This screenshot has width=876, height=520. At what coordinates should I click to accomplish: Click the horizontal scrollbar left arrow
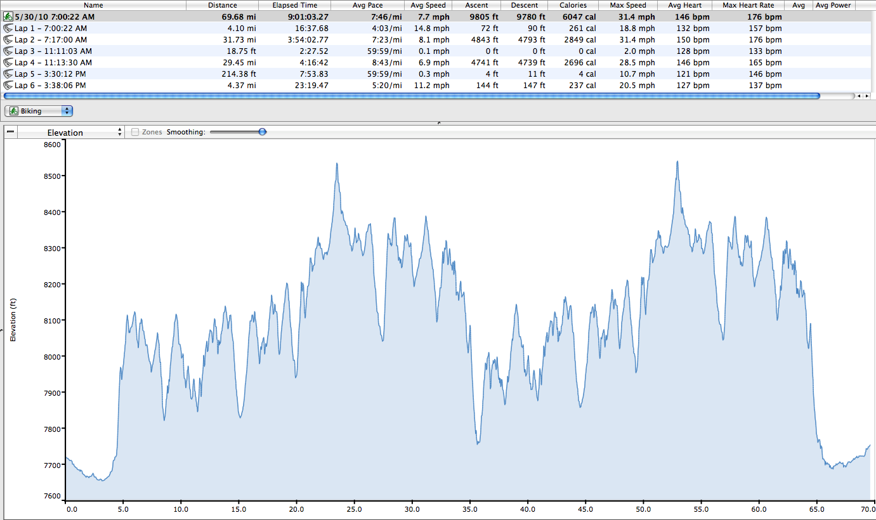[x=859, y=96]
